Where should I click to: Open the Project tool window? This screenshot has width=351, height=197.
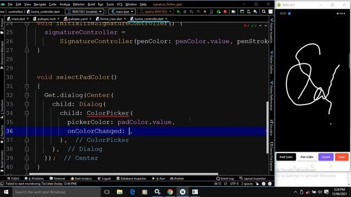[x=2, y=26]
